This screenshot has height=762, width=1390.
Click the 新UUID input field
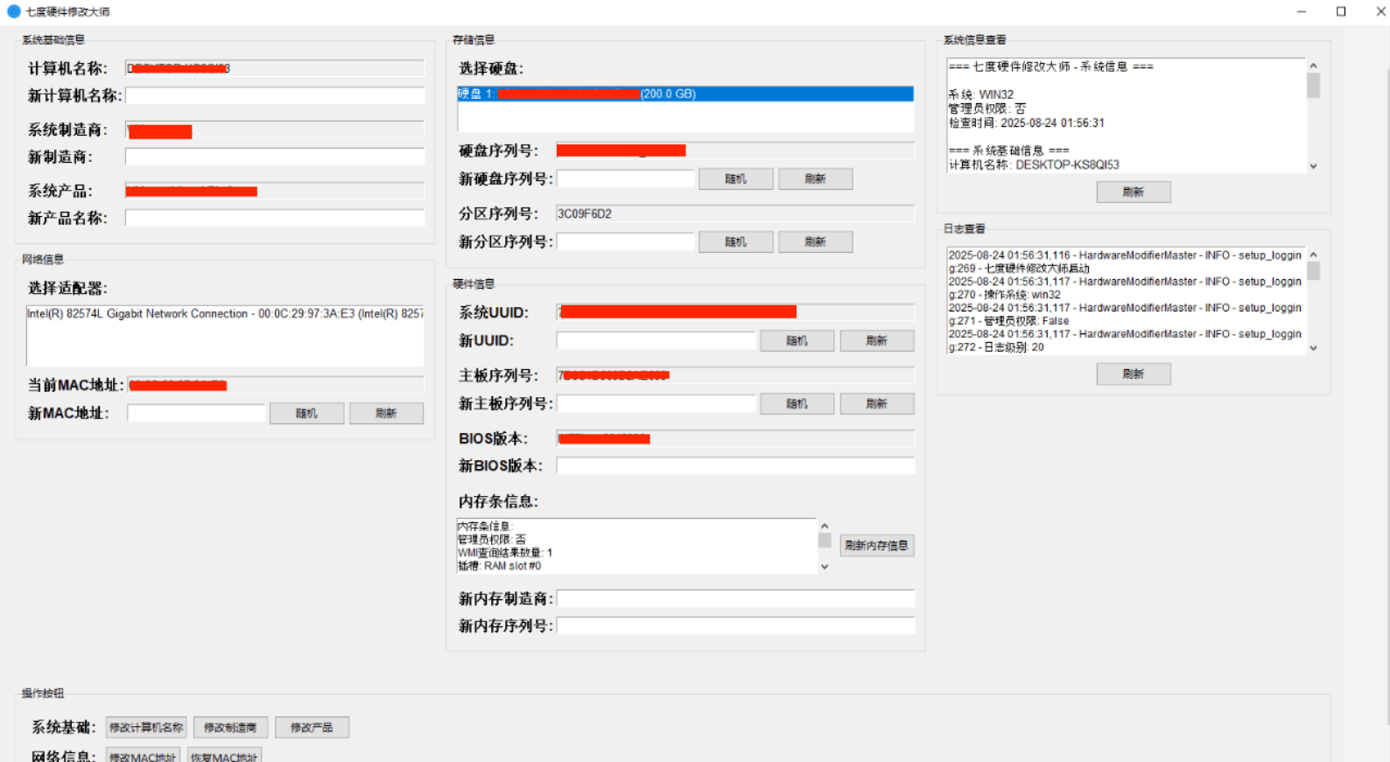(656, 340)
